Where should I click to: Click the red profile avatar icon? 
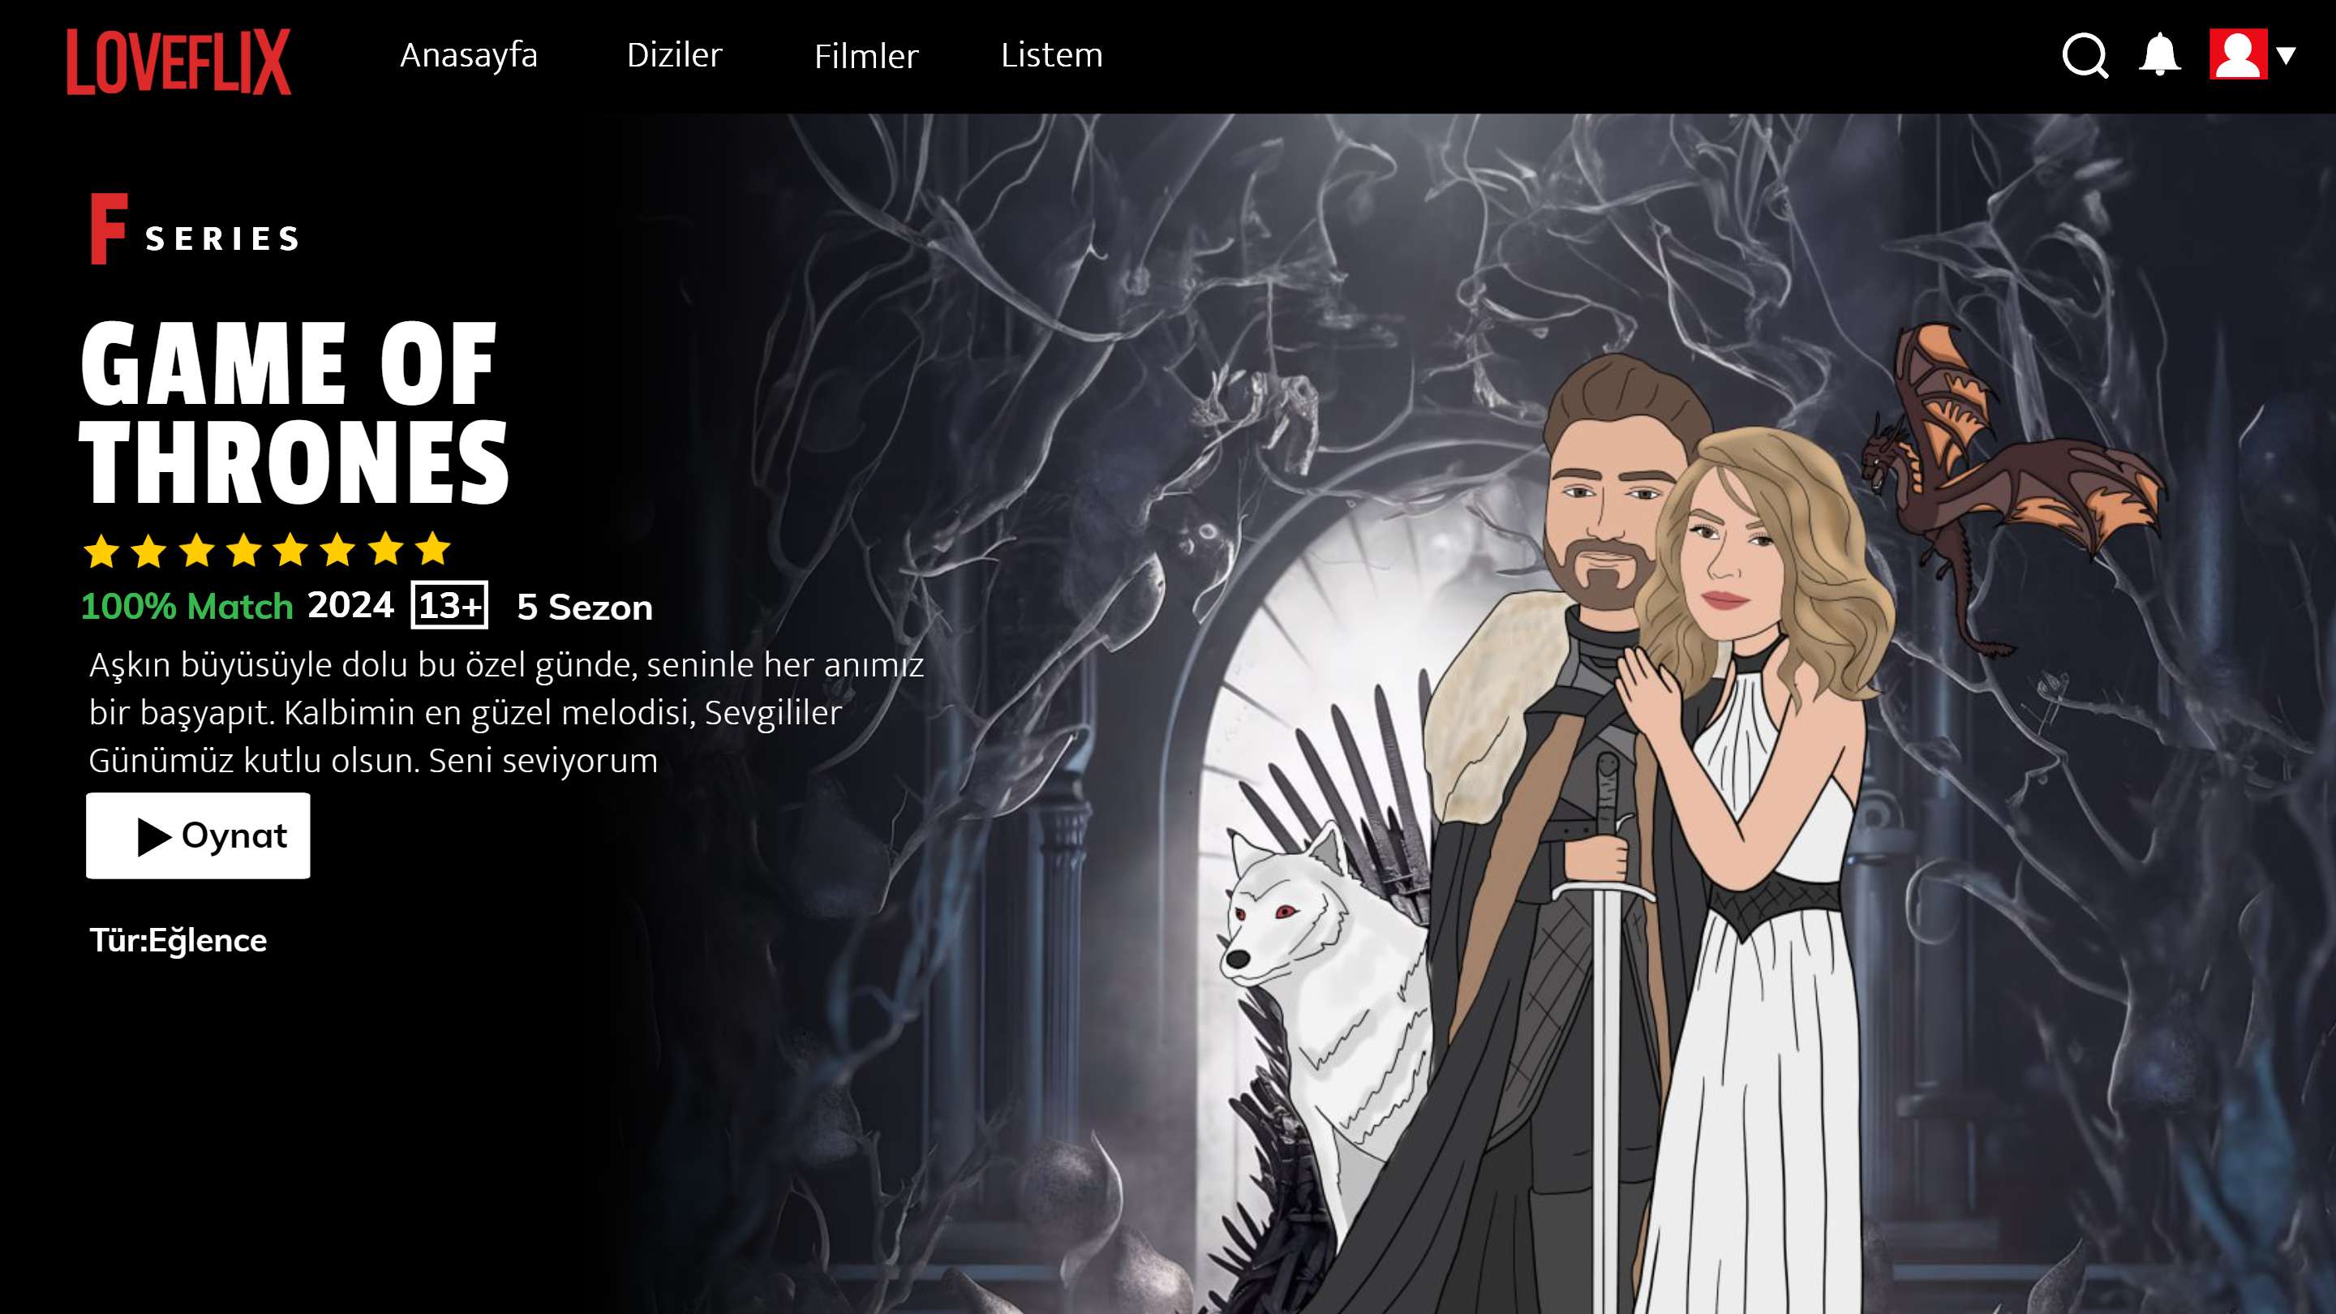(2237, 54)
